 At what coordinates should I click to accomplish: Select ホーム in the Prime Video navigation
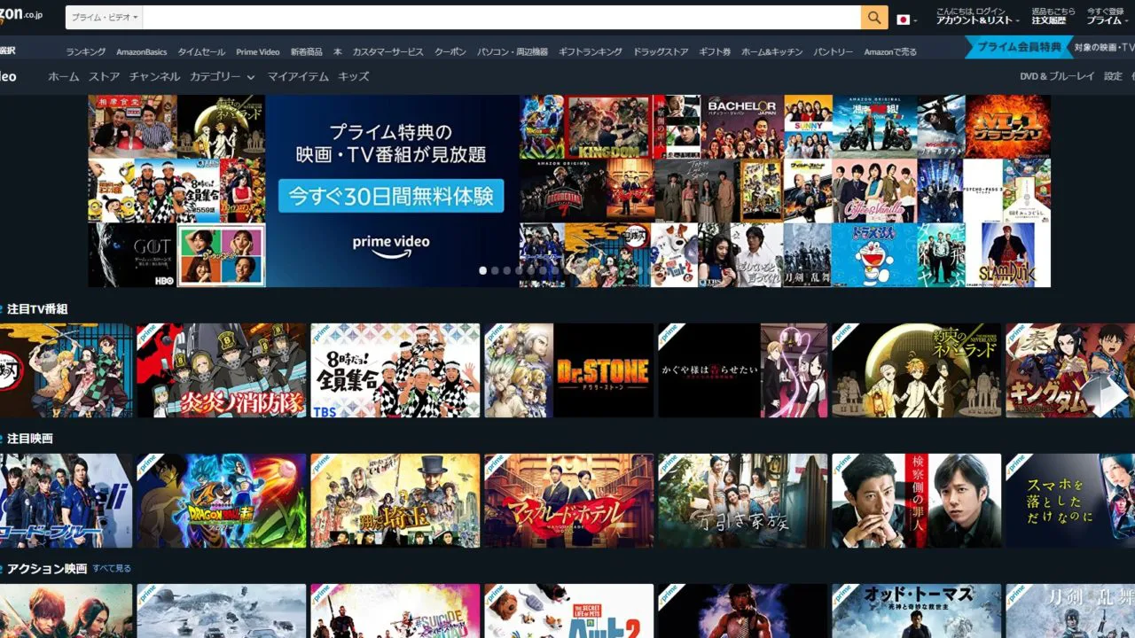tap(63, 76)
